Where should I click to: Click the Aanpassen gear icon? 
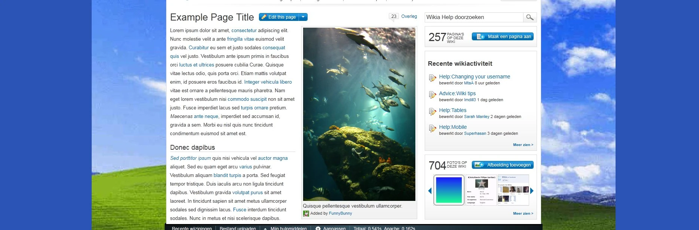[x=318, y=228]
